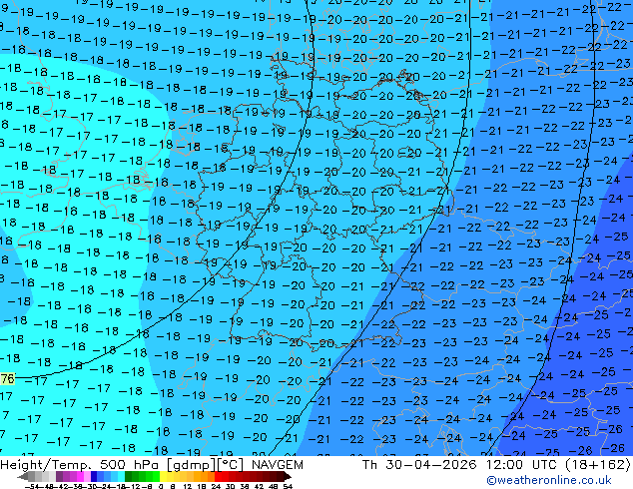Pick the dark green swatch on the legend

coord(128,476)
